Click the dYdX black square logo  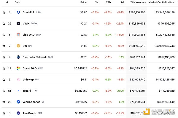coord(18,23)
